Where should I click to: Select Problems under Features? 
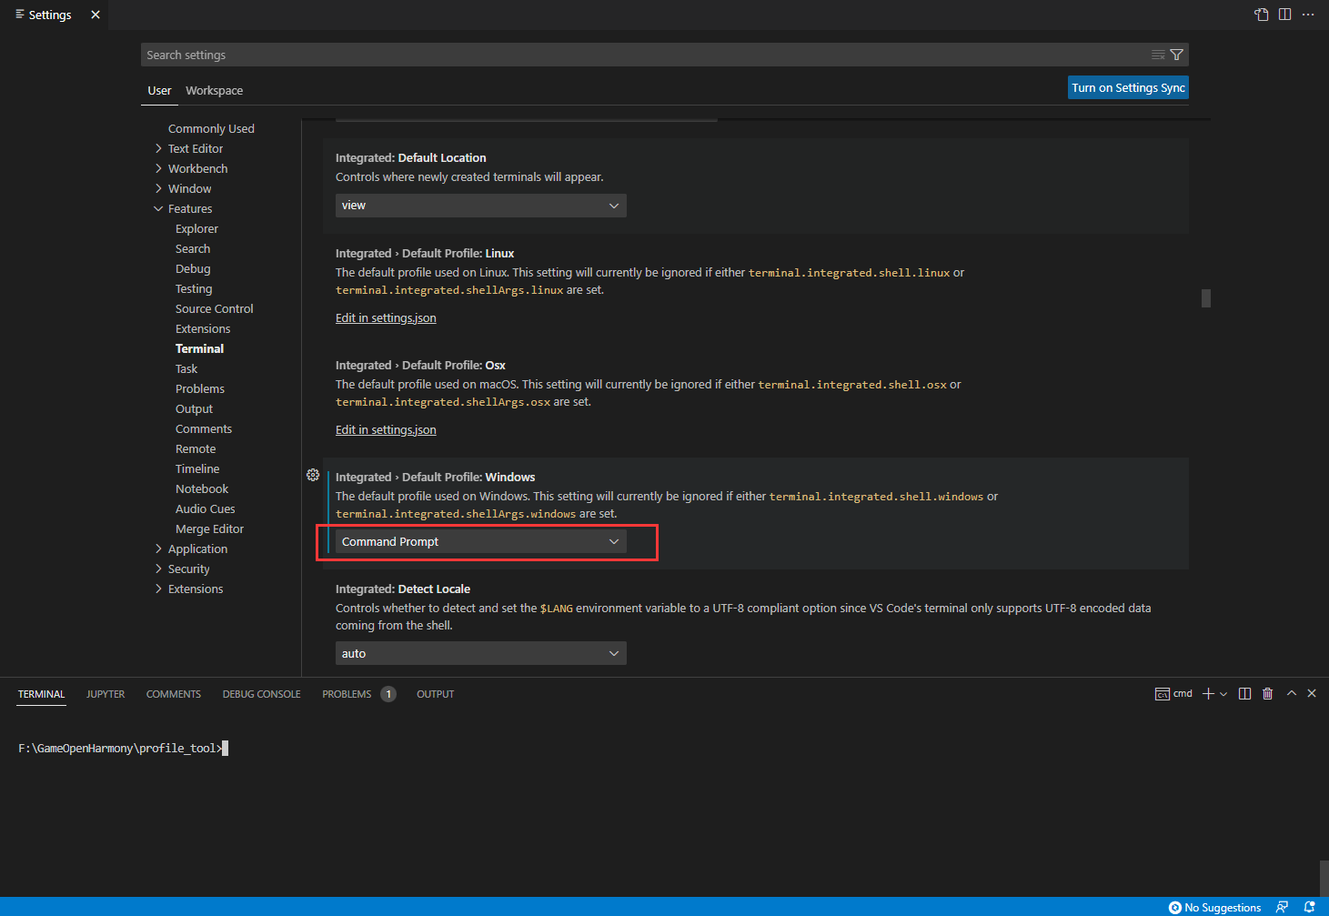click(200, 389)
